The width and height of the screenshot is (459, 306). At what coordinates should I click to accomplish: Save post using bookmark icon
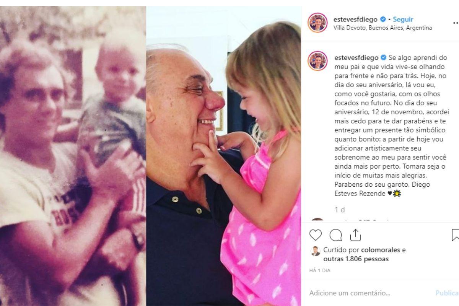pos(455,235)
